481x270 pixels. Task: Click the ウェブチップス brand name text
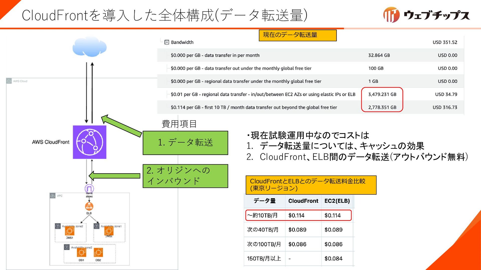[437, 15]
